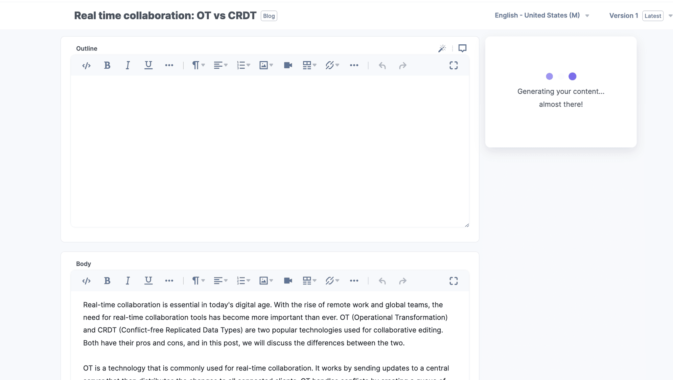Expand Body editor to fullscreen
This screenshot has width=673, height=380.
click(x=453, y=281)
